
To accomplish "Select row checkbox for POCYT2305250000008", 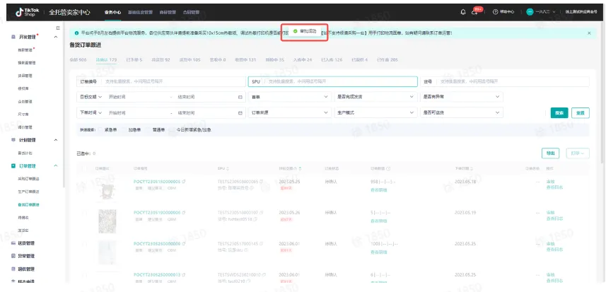I will click(x=84, y=244).
